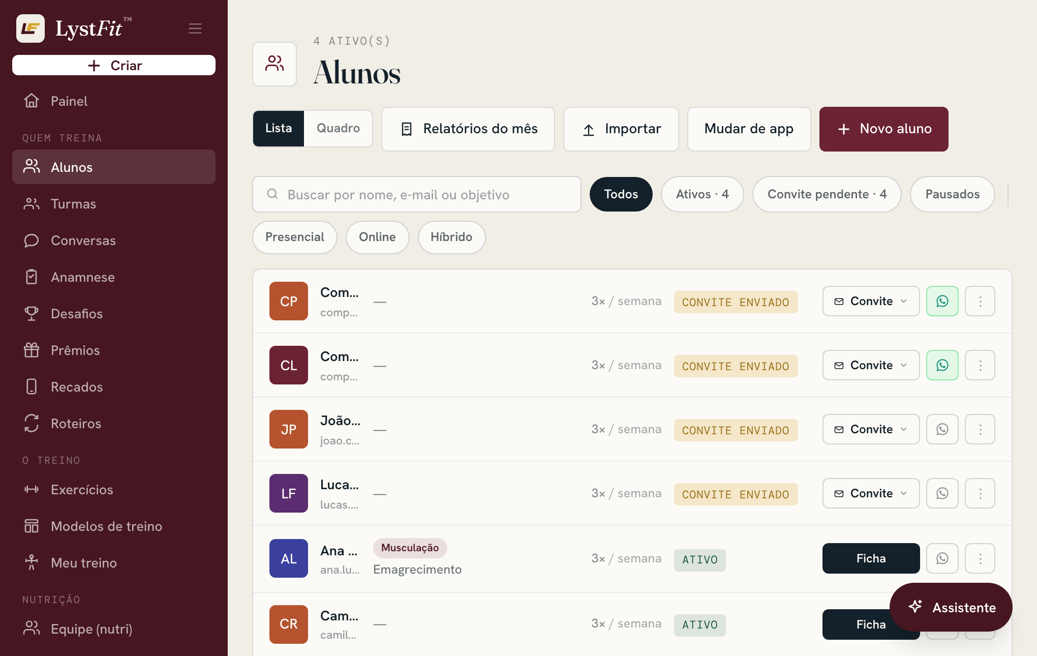Click the Alunos header people icon
Image resolution: width=1037 pixels, height=656 pixels.
click(274, 64)
